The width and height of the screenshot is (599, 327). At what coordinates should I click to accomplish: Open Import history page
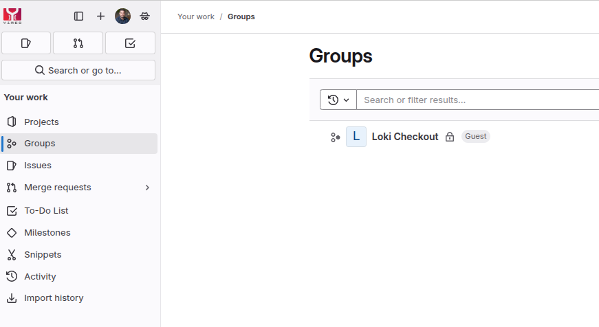54,298
